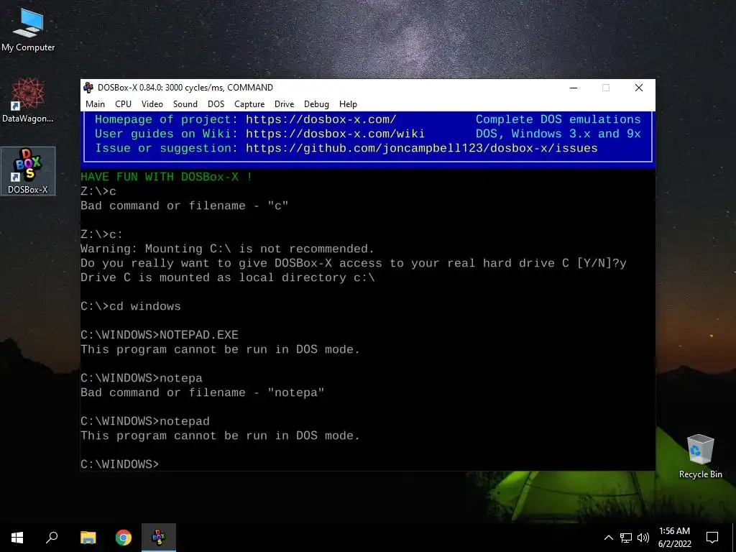
Task: Click the DOSBox-X window title text
Action: [185, 88]
